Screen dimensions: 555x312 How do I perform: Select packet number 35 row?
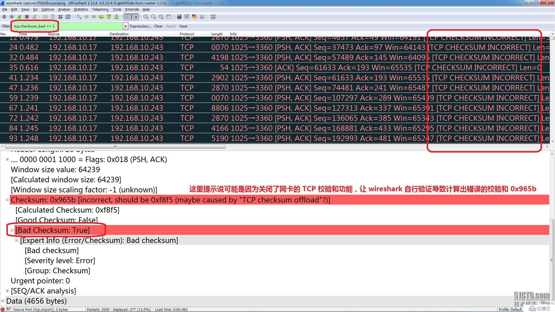click(275, 68)
